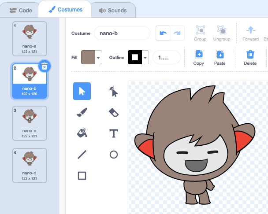Pick the Line tool
Viewport: 268px width, 214px height.
(x=82, y=155)
